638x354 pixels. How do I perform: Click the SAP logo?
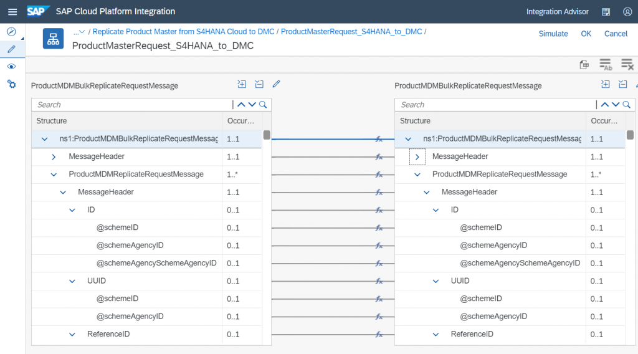(38, 11)
